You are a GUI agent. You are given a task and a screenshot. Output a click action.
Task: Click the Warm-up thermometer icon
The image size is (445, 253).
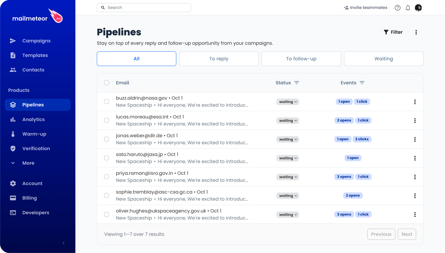[x=13, y=134]
